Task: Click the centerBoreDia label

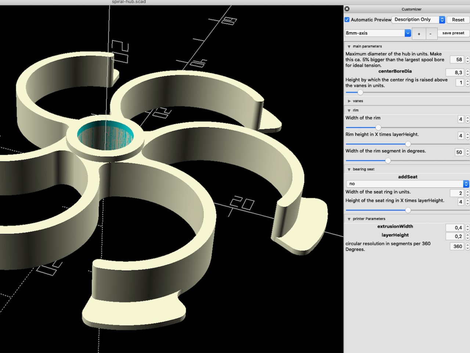Action: pos(395,71)
